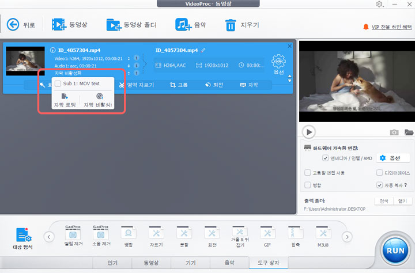Select GoPro 떨림 제거 deshake tool
The image size is (415, 273).
[x=73, y=236]
